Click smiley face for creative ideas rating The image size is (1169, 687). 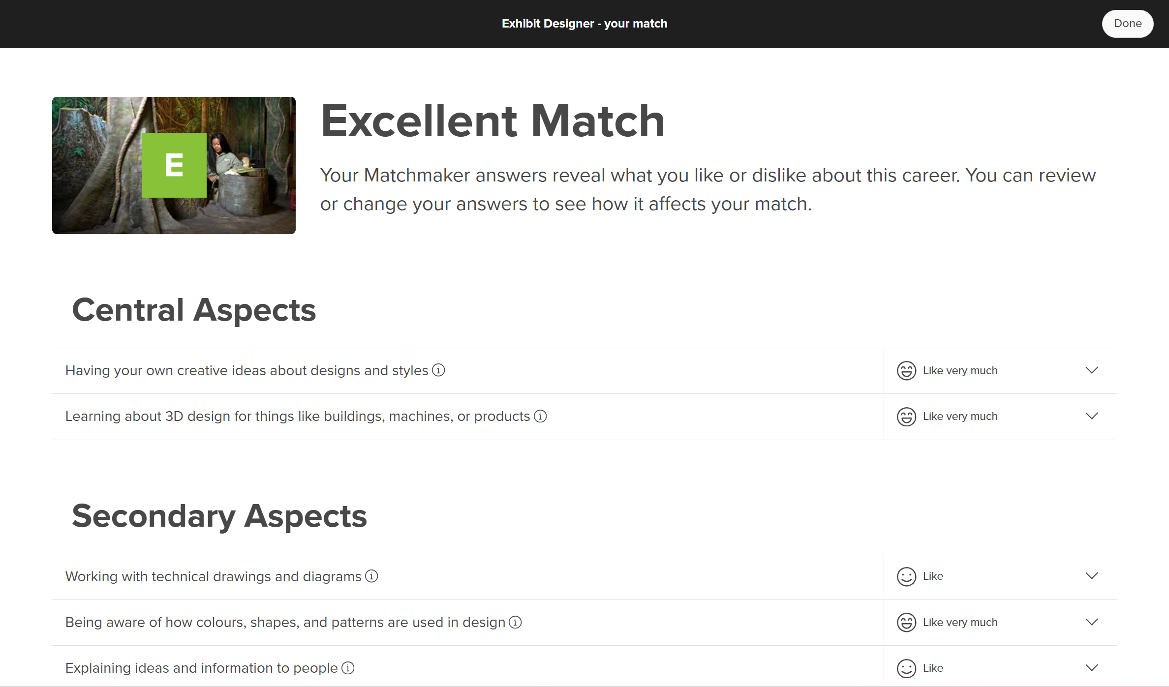pos(906,371)
